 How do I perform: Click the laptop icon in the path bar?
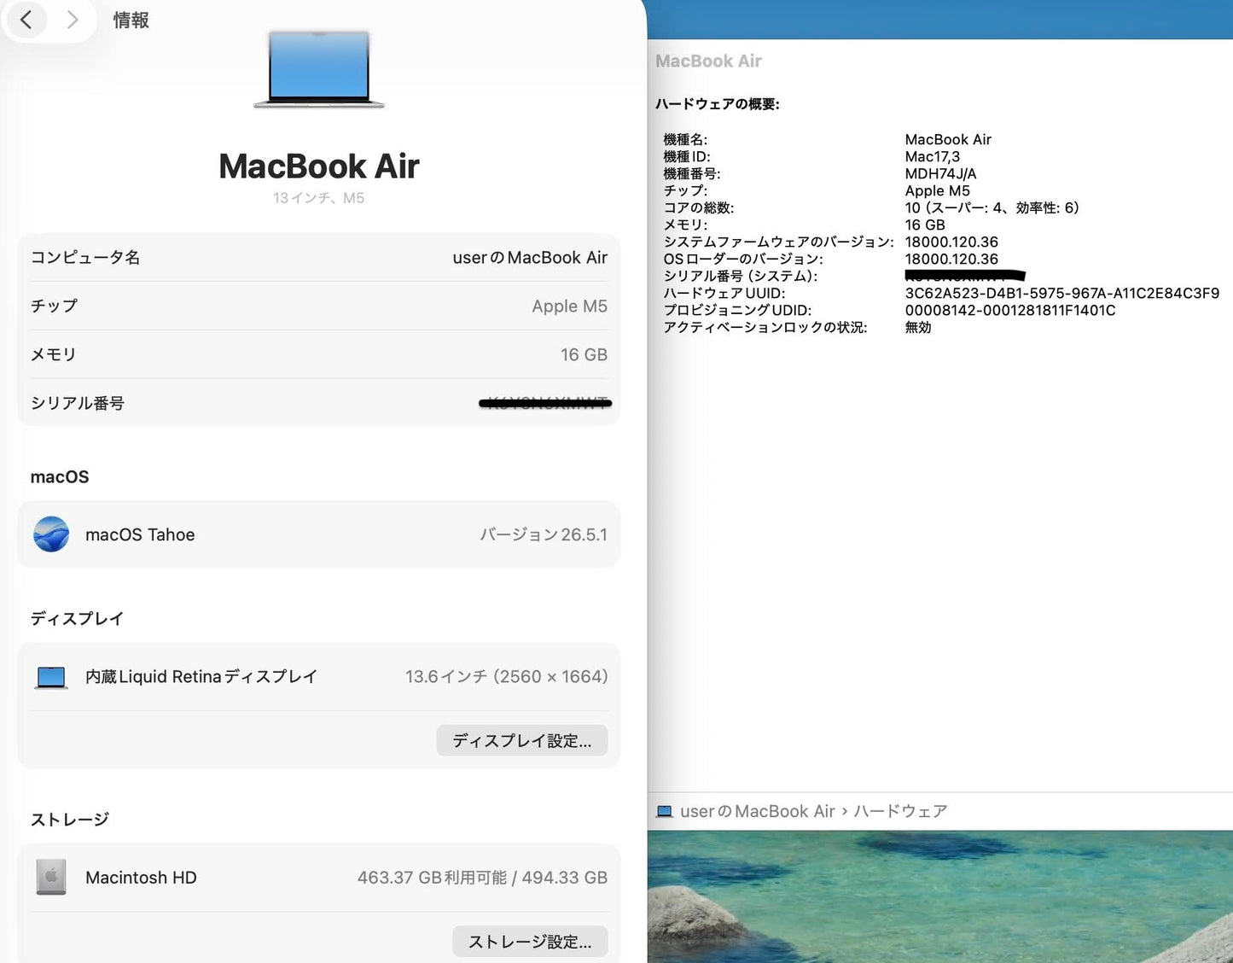pos(664,811)
